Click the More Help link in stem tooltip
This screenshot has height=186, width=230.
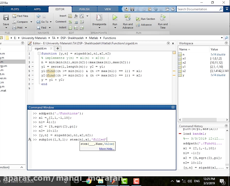(107, 149)
